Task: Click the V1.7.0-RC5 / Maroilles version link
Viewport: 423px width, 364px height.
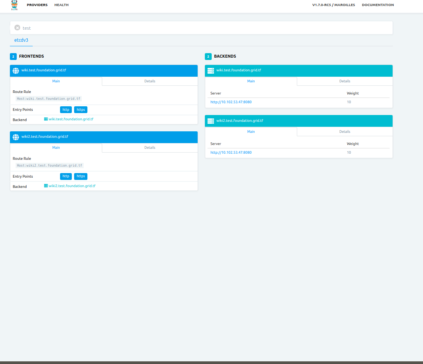Action: pos(334,5)
